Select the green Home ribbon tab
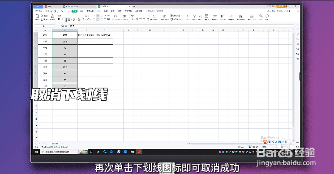This screenshot has height=174, width=334. 74,11
